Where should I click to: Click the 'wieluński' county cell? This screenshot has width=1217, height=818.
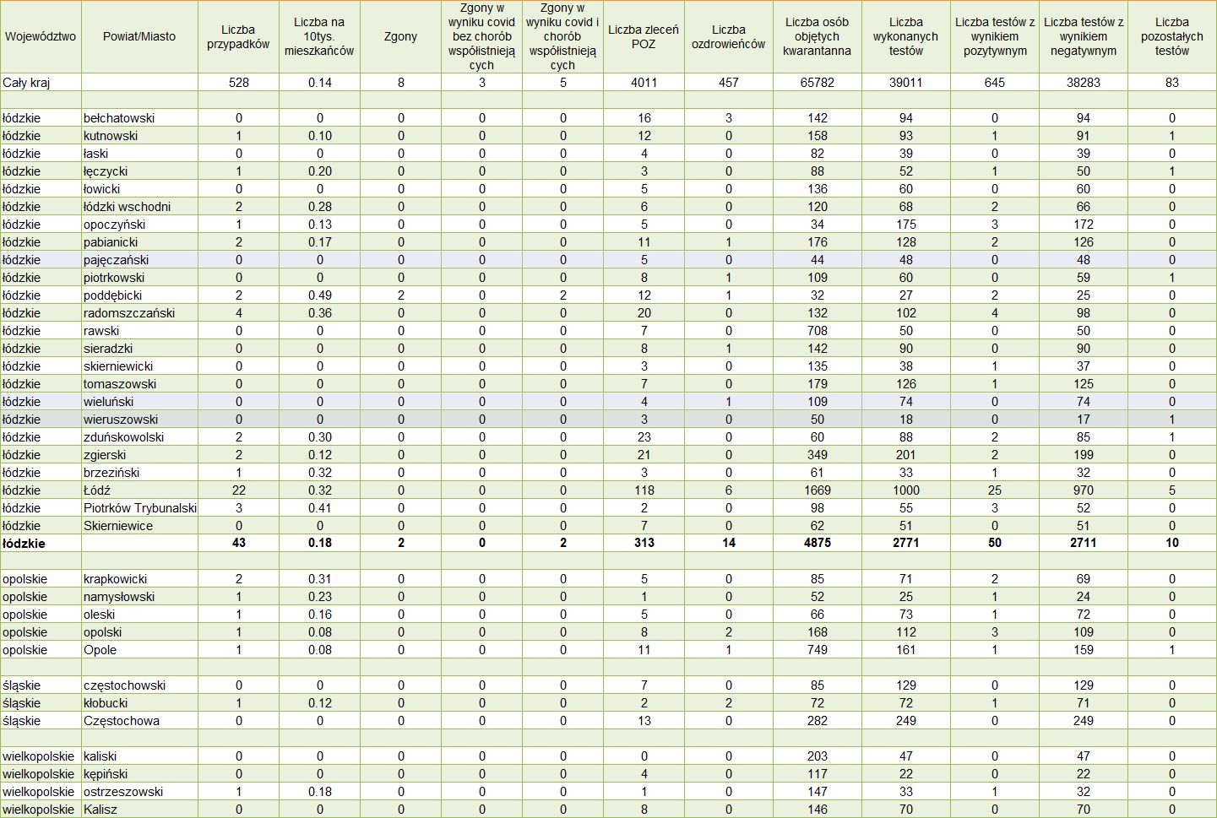point(139,402)
